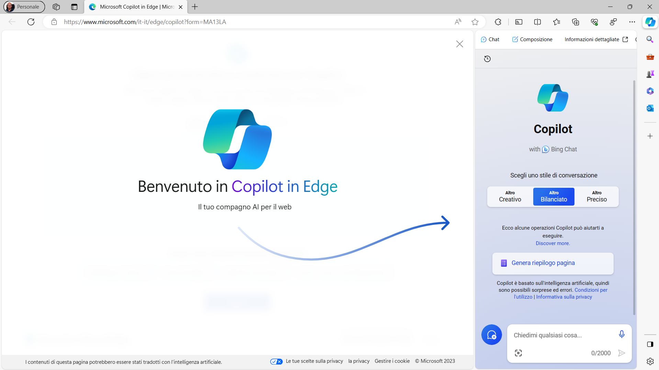Image resolution: width=659 pixels, height=370 pixels.
Task: Open Gestire i cookie link
Action: [x=392, y=361]
